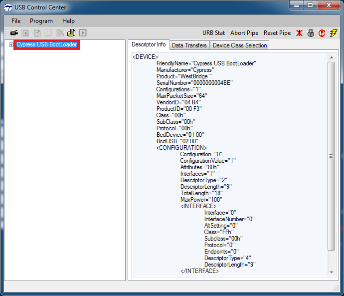Screen dimensions: 344x296
Task: Click the Abort Pipe button
Action: pos(244,33)
